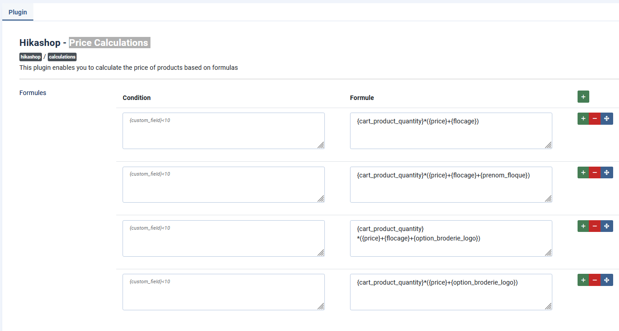Viewport: 619px width, 331px height.
Task: Delete the fourth formula row
Action: click(x=595, y=280)
